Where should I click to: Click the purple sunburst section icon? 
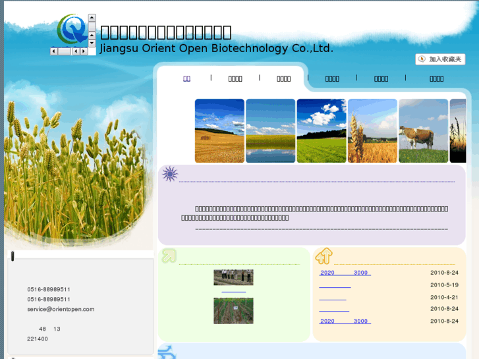170,175
